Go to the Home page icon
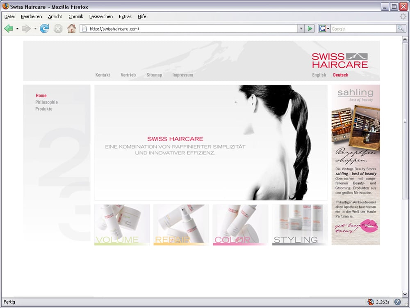This screenshot has height=308, width=410. (72, 29)
